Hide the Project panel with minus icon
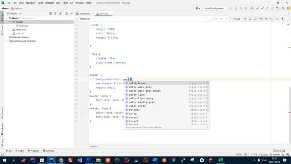The image size is (291, 164). click(71, 14)
